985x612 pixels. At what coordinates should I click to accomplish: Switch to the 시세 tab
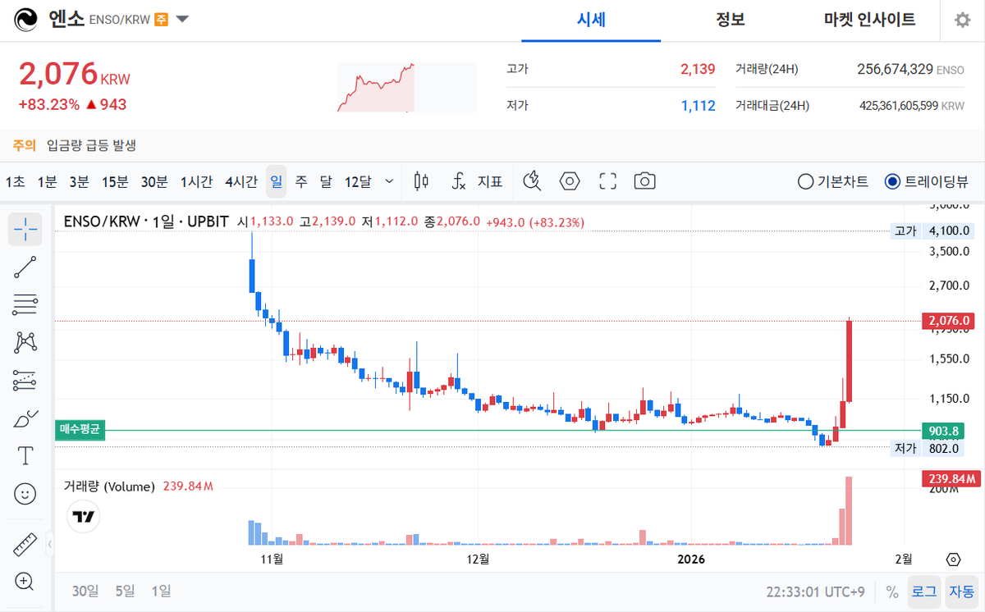coord(591,20)
